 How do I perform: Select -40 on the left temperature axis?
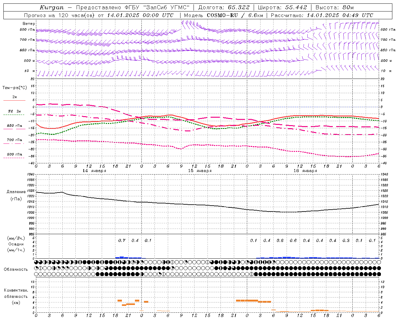pyautogui.click(x=31, y=163)
